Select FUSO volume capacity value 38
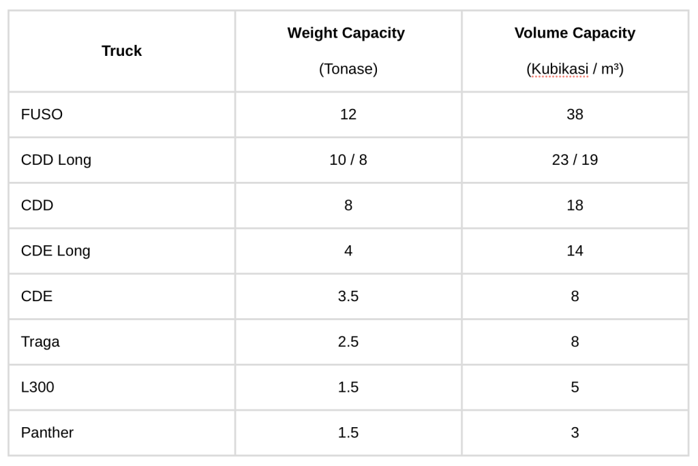The height and width of the screenshot is (466, 698). [575, 114]
